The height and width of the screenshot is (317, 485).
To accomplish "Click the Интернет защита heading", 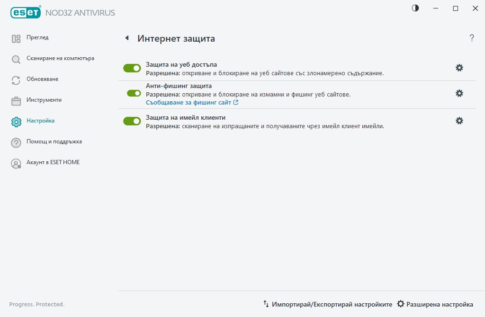I will point(176,39).
